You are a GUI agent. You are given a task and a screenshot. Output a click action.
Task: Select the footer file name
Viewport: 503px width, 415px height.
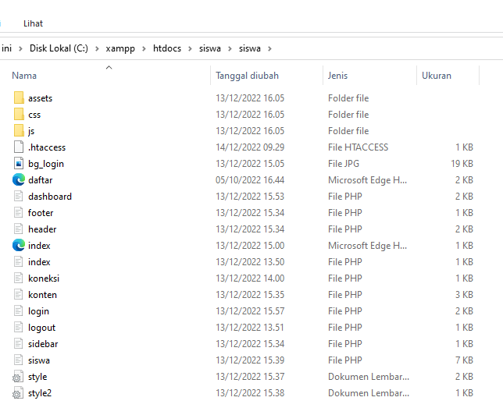point(41,212)
